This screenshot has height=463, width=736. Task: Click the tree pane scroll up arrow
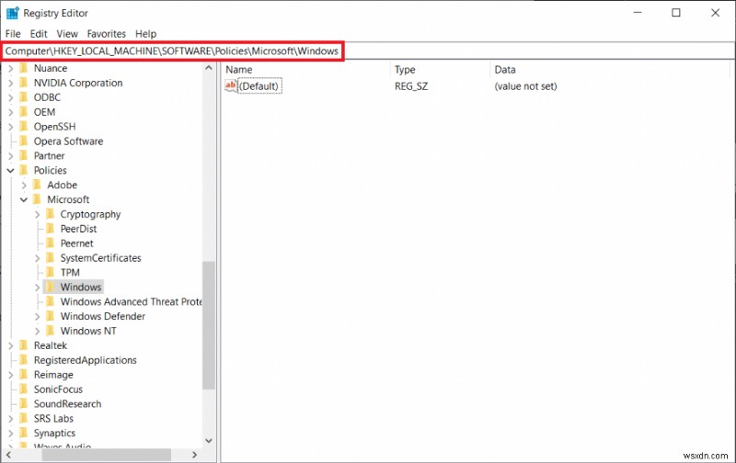(x=209, y=68)
